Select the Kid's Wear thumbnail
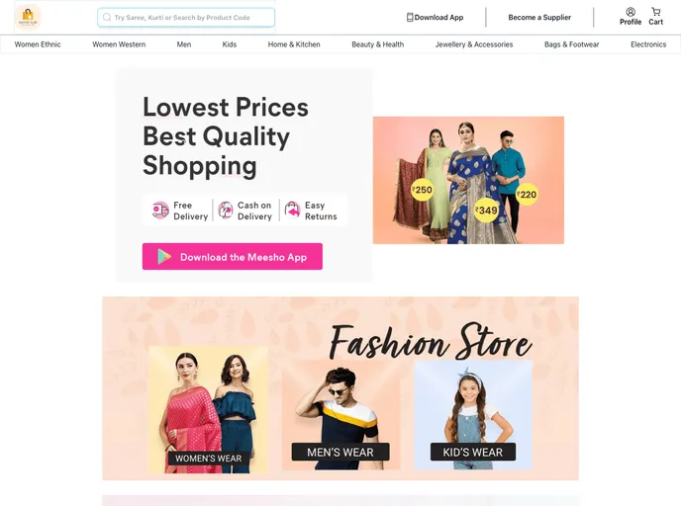 [x=473, y=415]
